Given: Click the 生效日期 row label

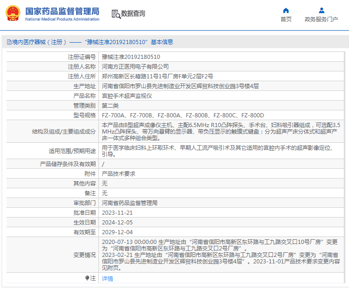Looking at the screenshot, I should tap(84, 223).
